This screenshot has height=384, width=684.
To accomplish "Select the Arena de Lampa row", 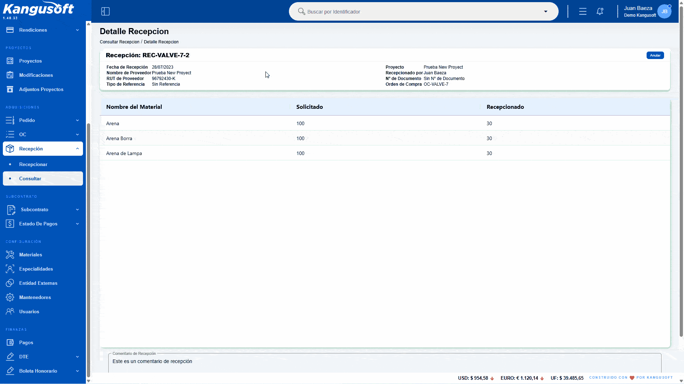I will (x=385, y=153).
